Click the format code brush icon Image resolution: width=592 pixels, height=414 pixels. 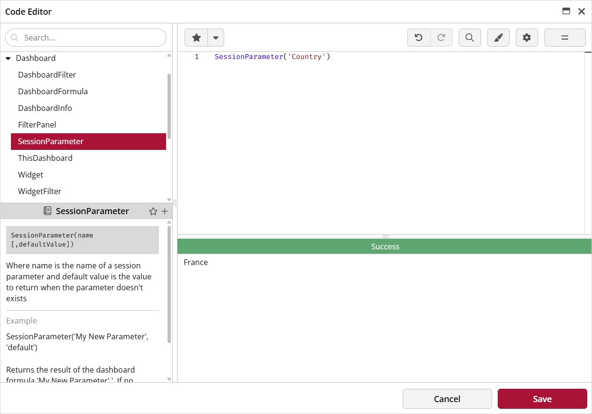498,38
